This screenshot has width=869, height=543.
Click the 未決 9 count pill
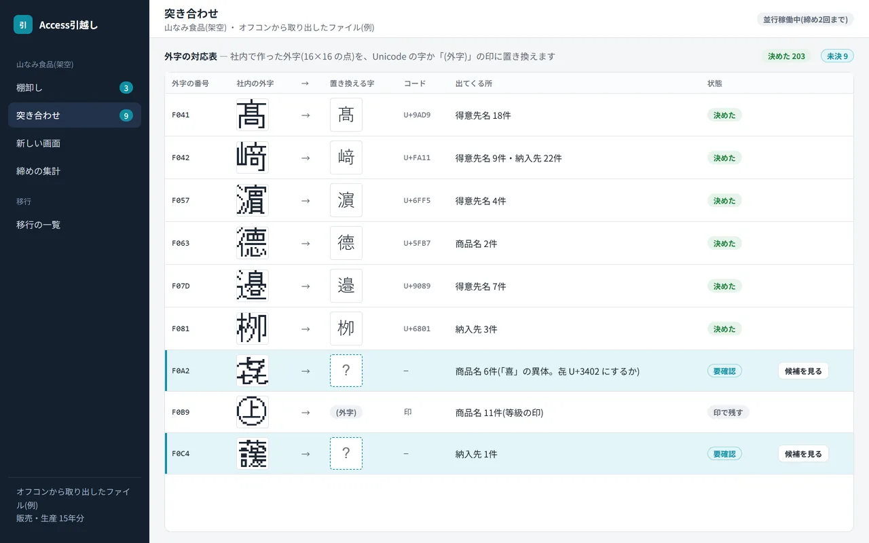[837, 56]
